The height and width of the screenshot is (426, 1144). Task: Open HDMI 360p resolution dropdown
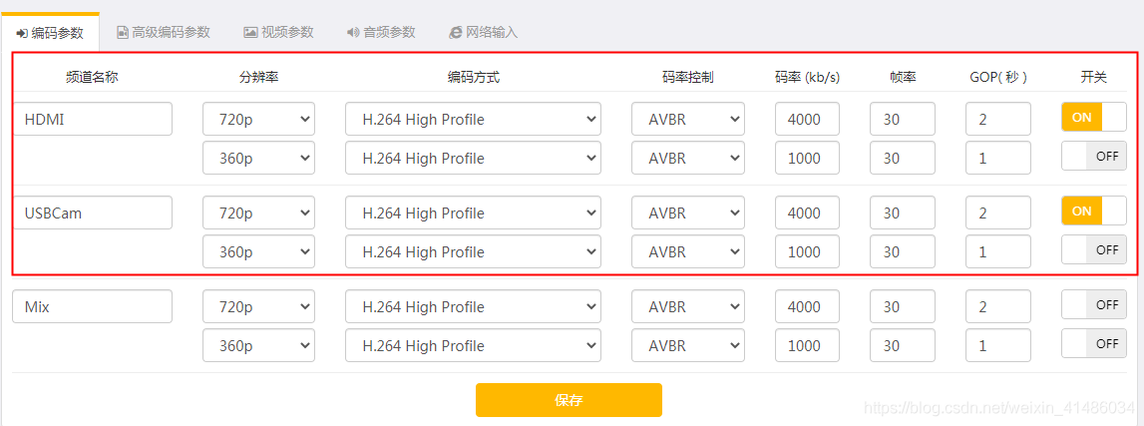pyautogui.click(x=258, y=158)
